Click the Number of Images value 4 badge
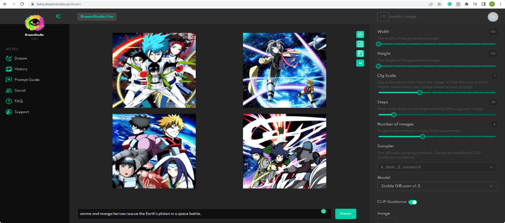Viewport: 505px width, 223px height. 494,124
